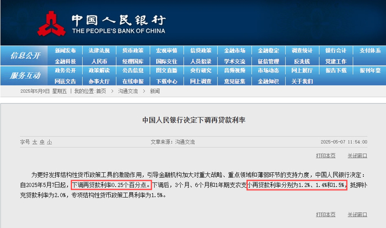Click bottom 打印本页 link

coord(326,215)
